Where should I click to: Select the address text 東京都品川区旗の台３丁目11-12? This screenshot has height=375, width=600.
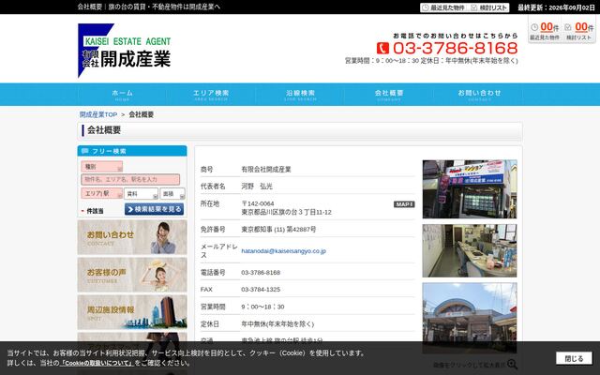click(286, 212)
